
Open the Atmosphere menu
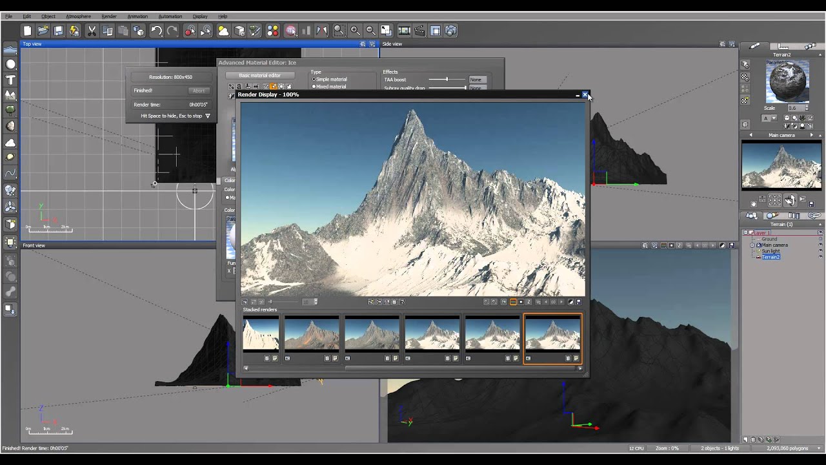tap(78, 16)
